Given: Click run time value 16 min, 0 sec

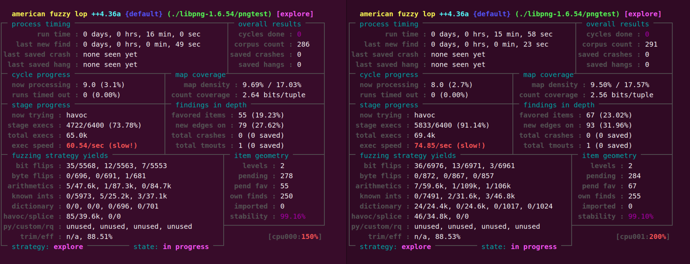Looking at the screenshot, I should (142, 34).
